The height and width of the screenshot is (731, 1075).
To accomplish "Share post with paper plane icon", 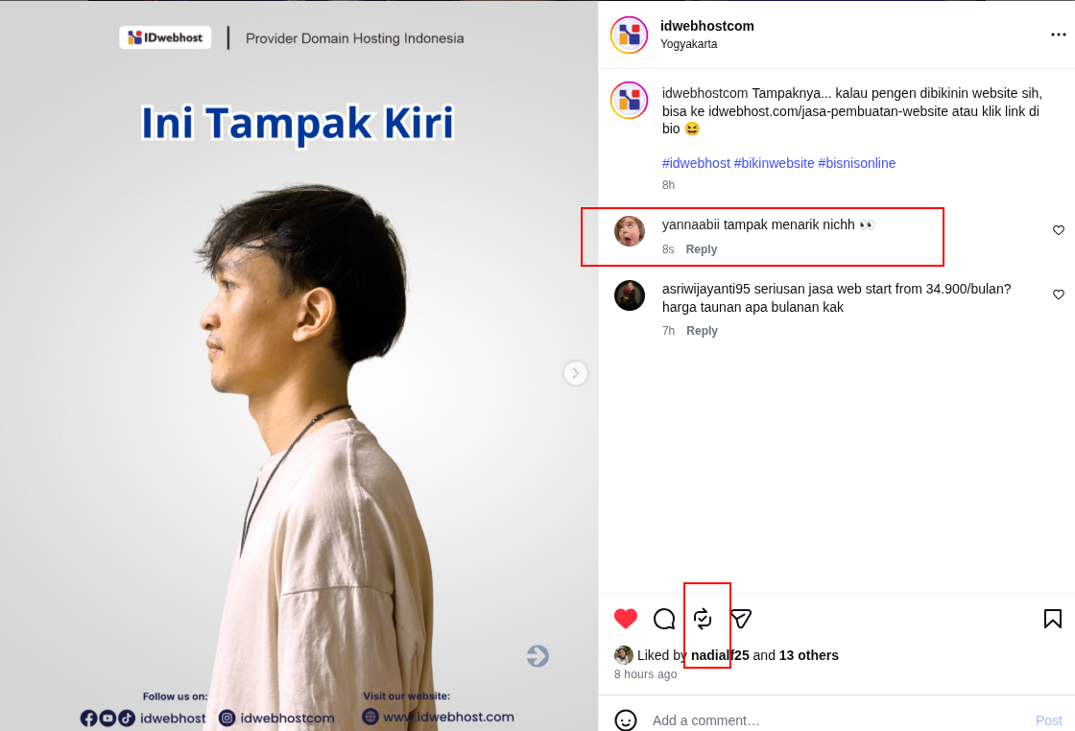I will pyautogui.click(x=741, y=619).
